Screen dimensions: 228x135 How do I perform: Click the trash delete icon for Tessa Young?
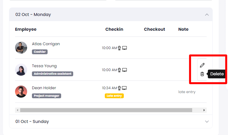coord(202,74)
